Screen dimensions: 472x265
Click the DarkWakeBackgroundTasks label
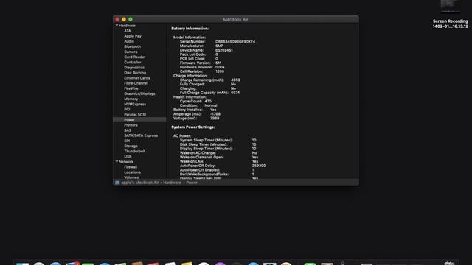tap(204, 174)
